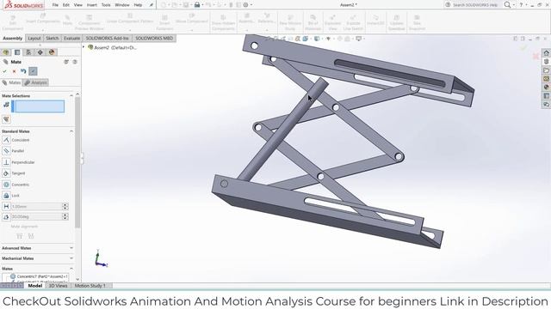
Task: Toggle the Angle mate button
Action: [x=6, y=217]
